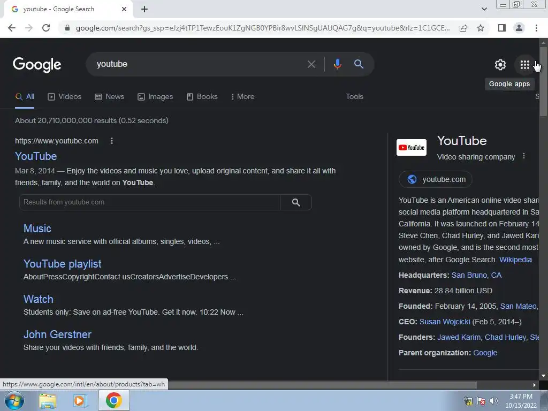
Task: Open Chad Hurley founder link
Action: click(505, 337)
